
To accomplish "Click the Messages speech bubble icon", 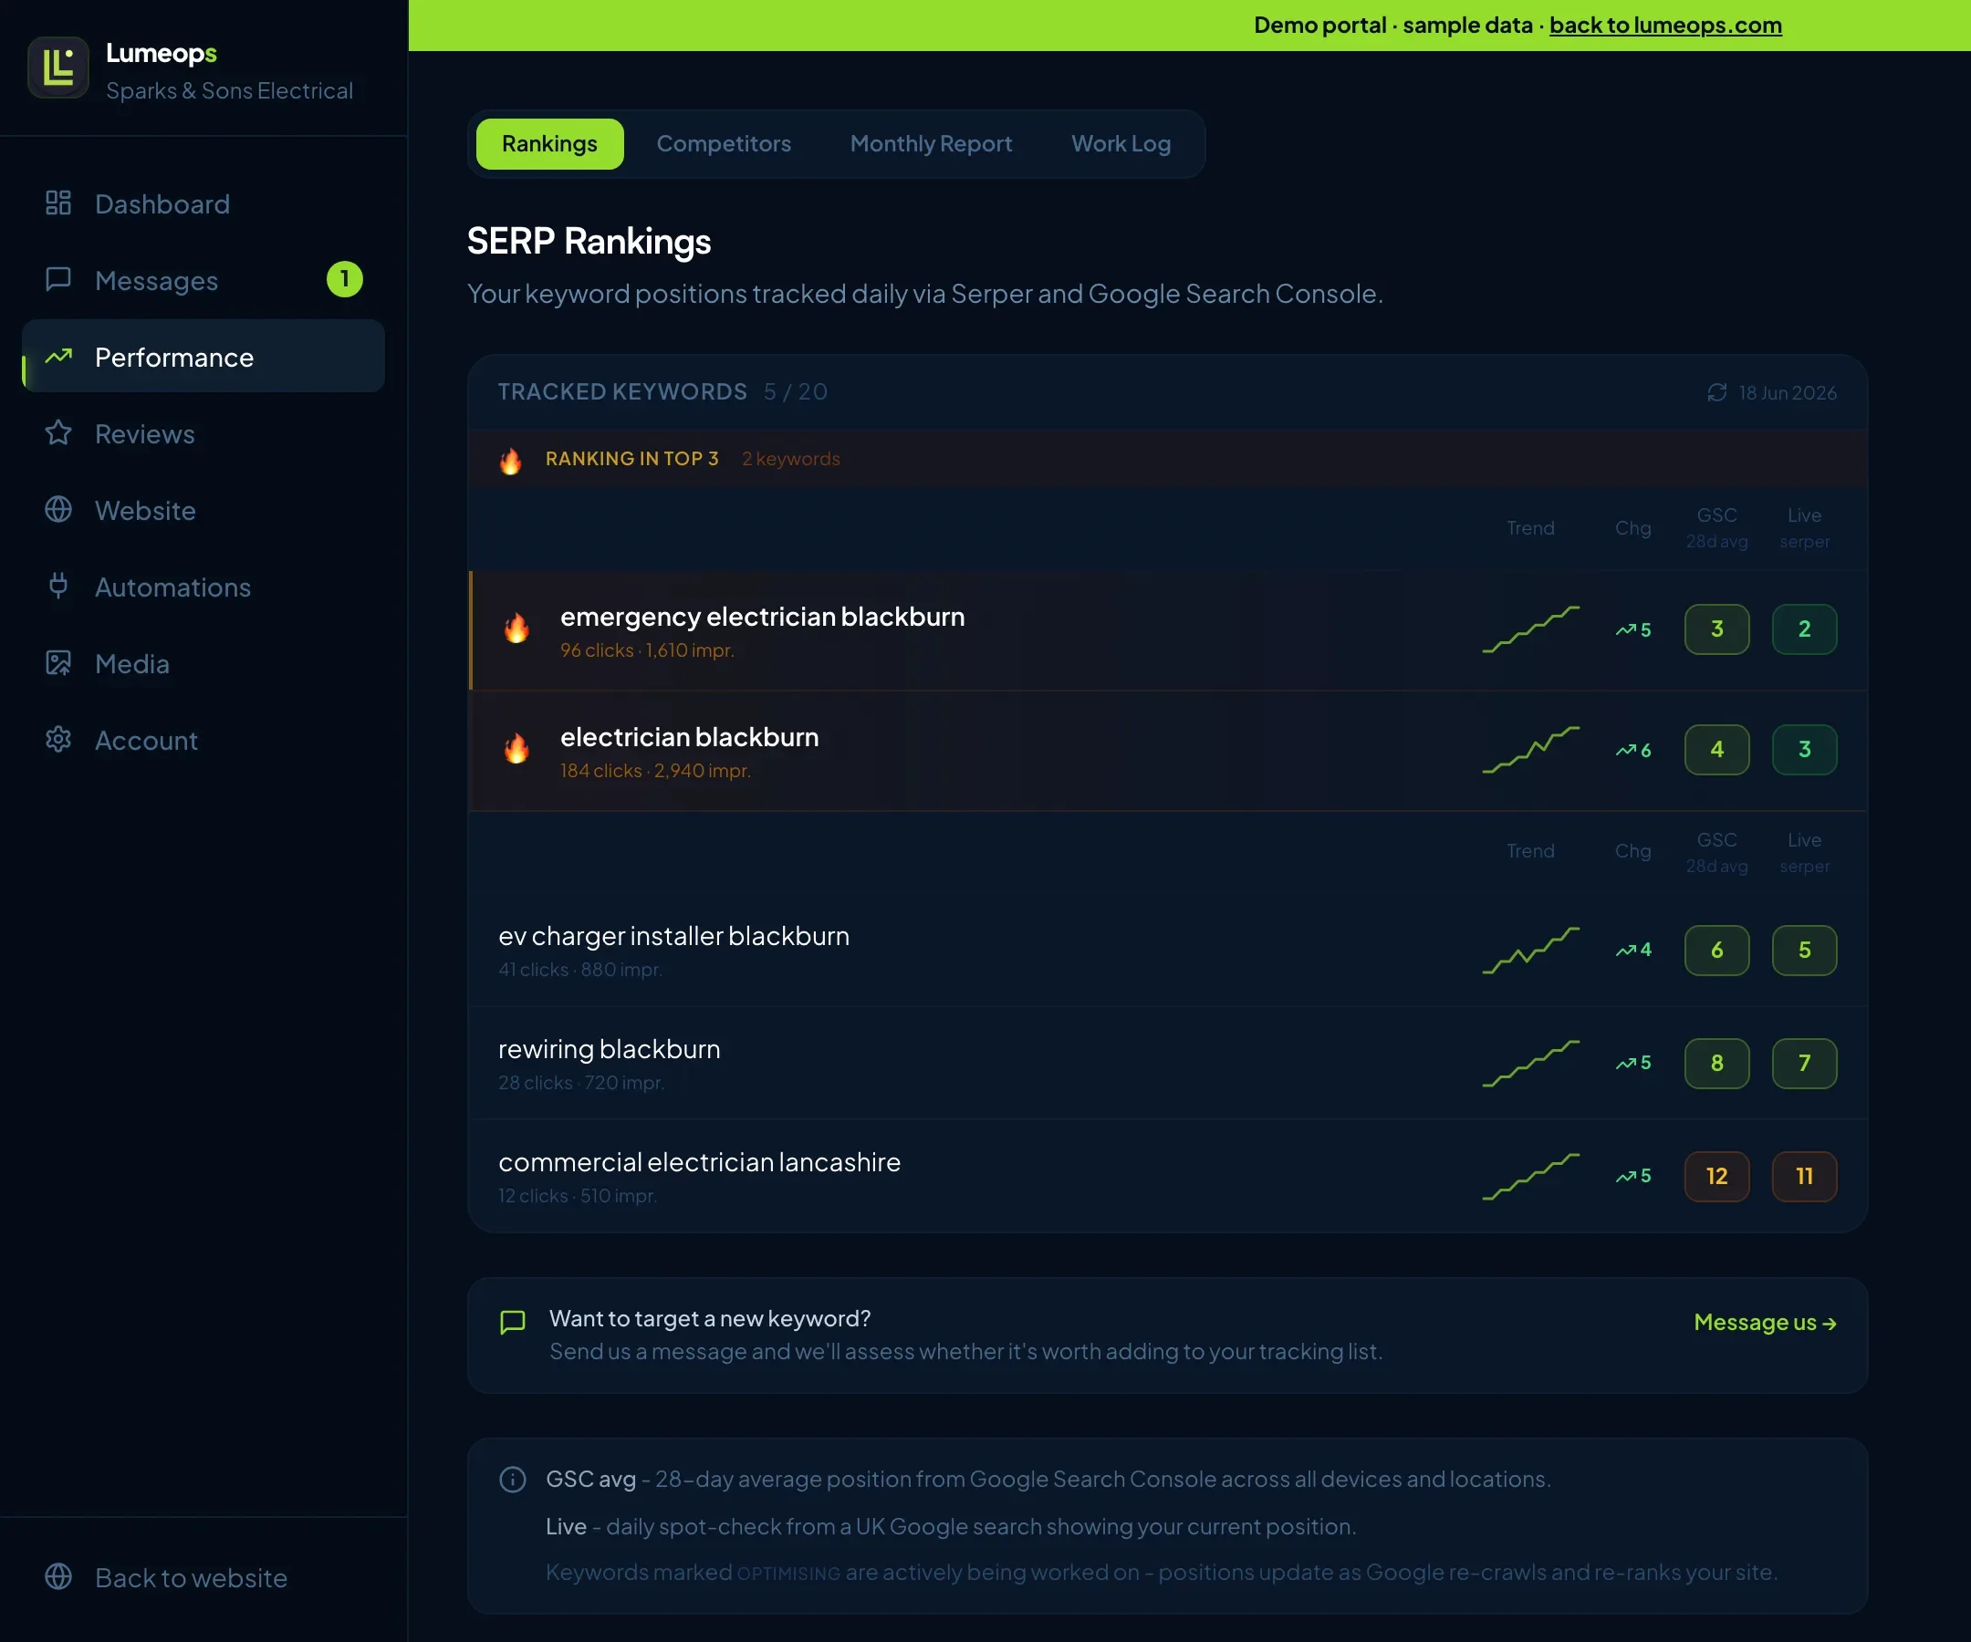I will (x=58, y=280).
